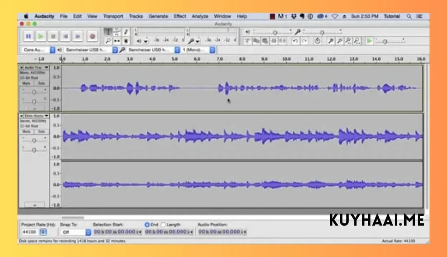
Task: Open the File menu
Action: coord(64,16)
